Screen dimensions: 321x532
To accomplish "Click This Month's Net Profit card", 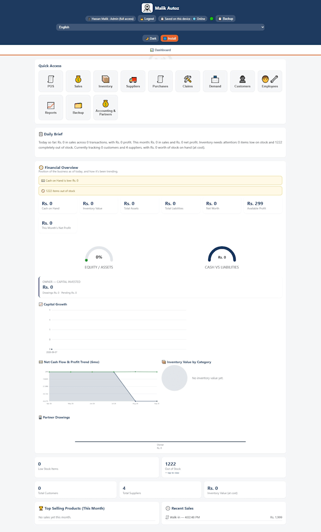I will coord(58,225).
